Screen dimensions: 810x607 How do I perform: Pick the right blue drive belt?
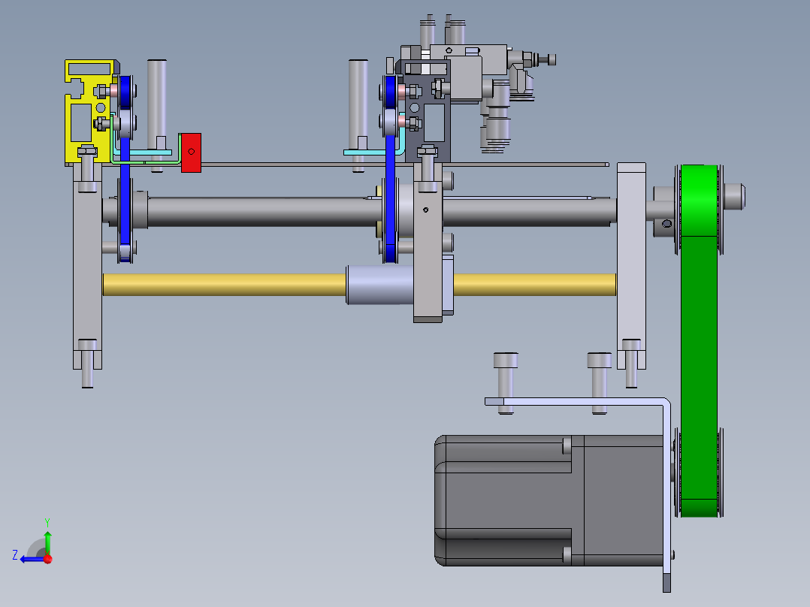(391, 170)
